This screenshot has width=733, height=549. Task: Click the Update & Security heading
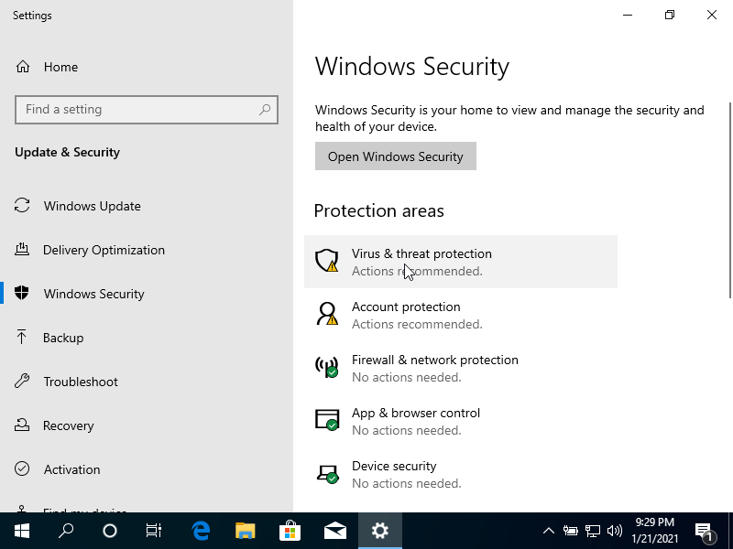[67, 152]
